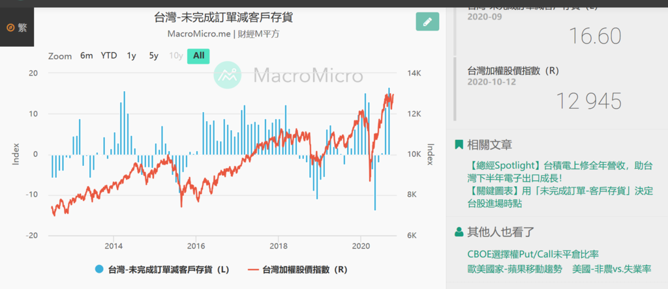Click the MacroMicro.me | 財經M平方 subtitle
This screenshot has height=289, width=668.
(224, 34)
